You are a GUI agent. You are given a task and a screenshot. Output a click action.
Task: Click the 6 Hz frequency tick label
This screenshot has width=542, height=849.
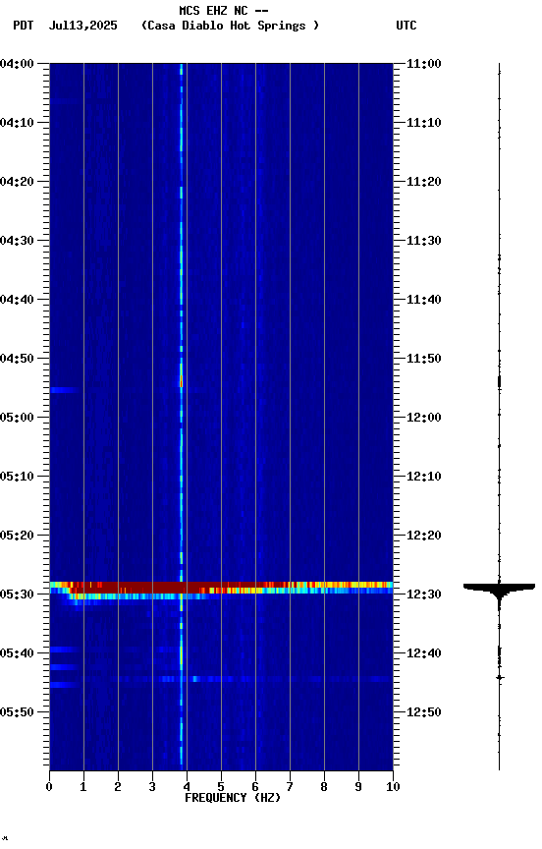[255, 787]
